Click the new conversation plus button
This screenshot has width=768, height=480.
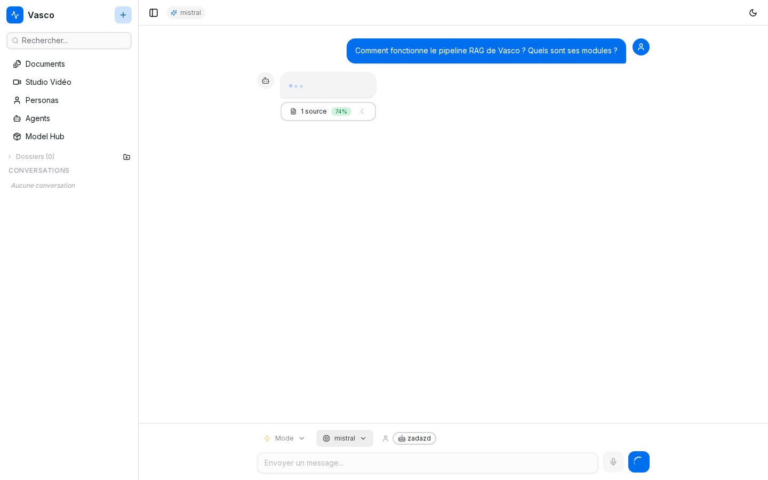[123, 15]
